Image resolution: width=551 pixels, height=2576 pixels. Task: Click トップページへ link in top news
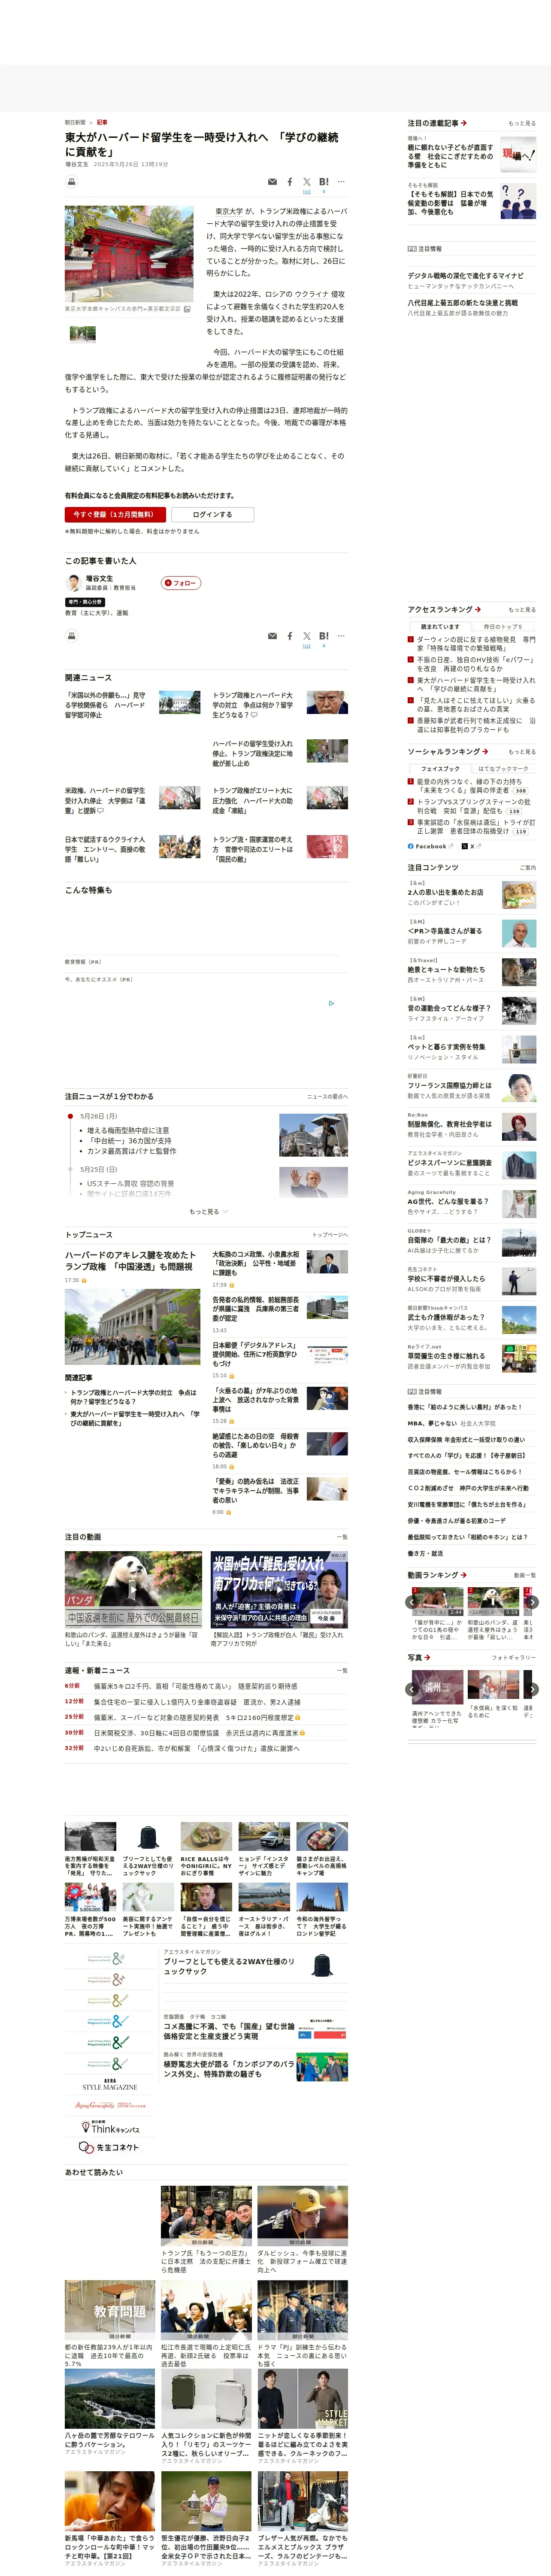pos(330,1235)
